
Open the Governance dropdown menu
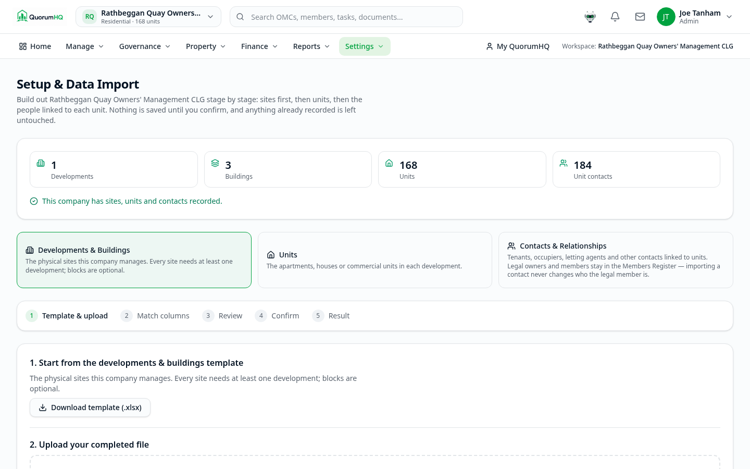pyautogui.click(x=145, y=46)
